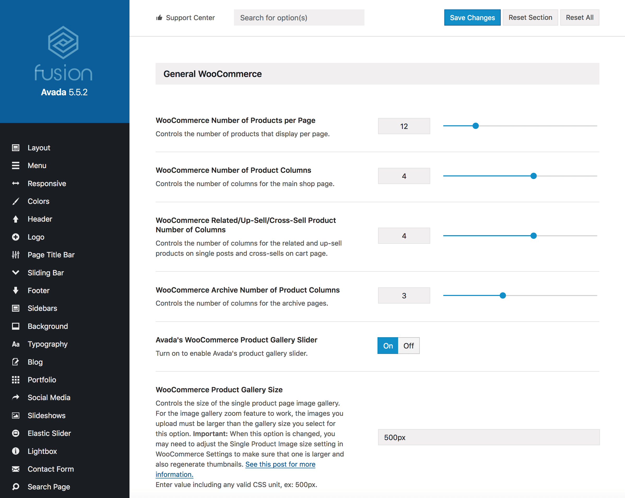This screenshot has width=625, height=498.
Task: Click the Logo plus icon in sidebar
Action: coord(16,237)
